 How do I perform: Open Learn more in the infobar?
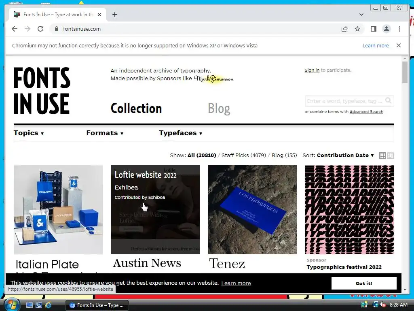376,45
